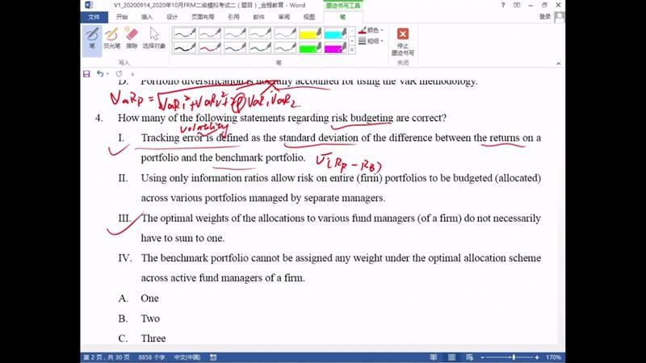Click the Save icon in quick access toolbar

(87, 73)
